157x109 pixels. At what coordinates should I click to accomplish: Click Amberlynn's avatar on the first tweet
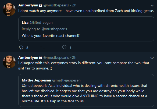(9, 10)
